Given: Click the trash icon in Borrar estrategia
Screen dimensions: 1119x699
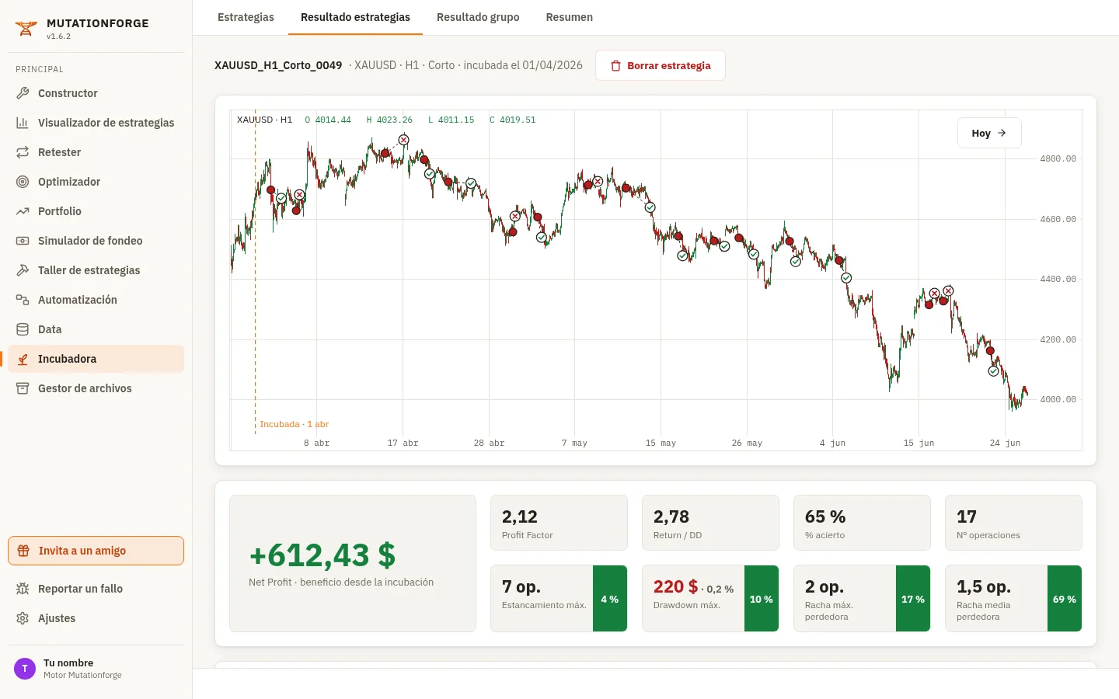Looking at the screenshot, I should 615,66.
